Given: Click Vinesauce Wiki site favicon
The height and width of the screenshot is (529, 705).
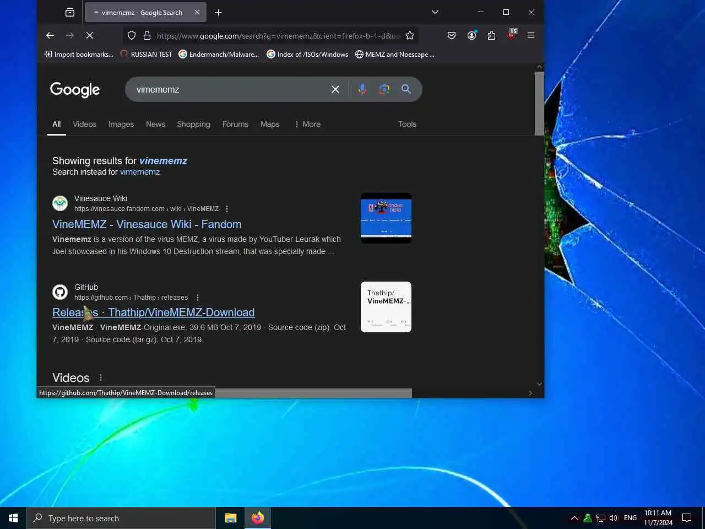Looking at the screenshot, I should (60, 203).
